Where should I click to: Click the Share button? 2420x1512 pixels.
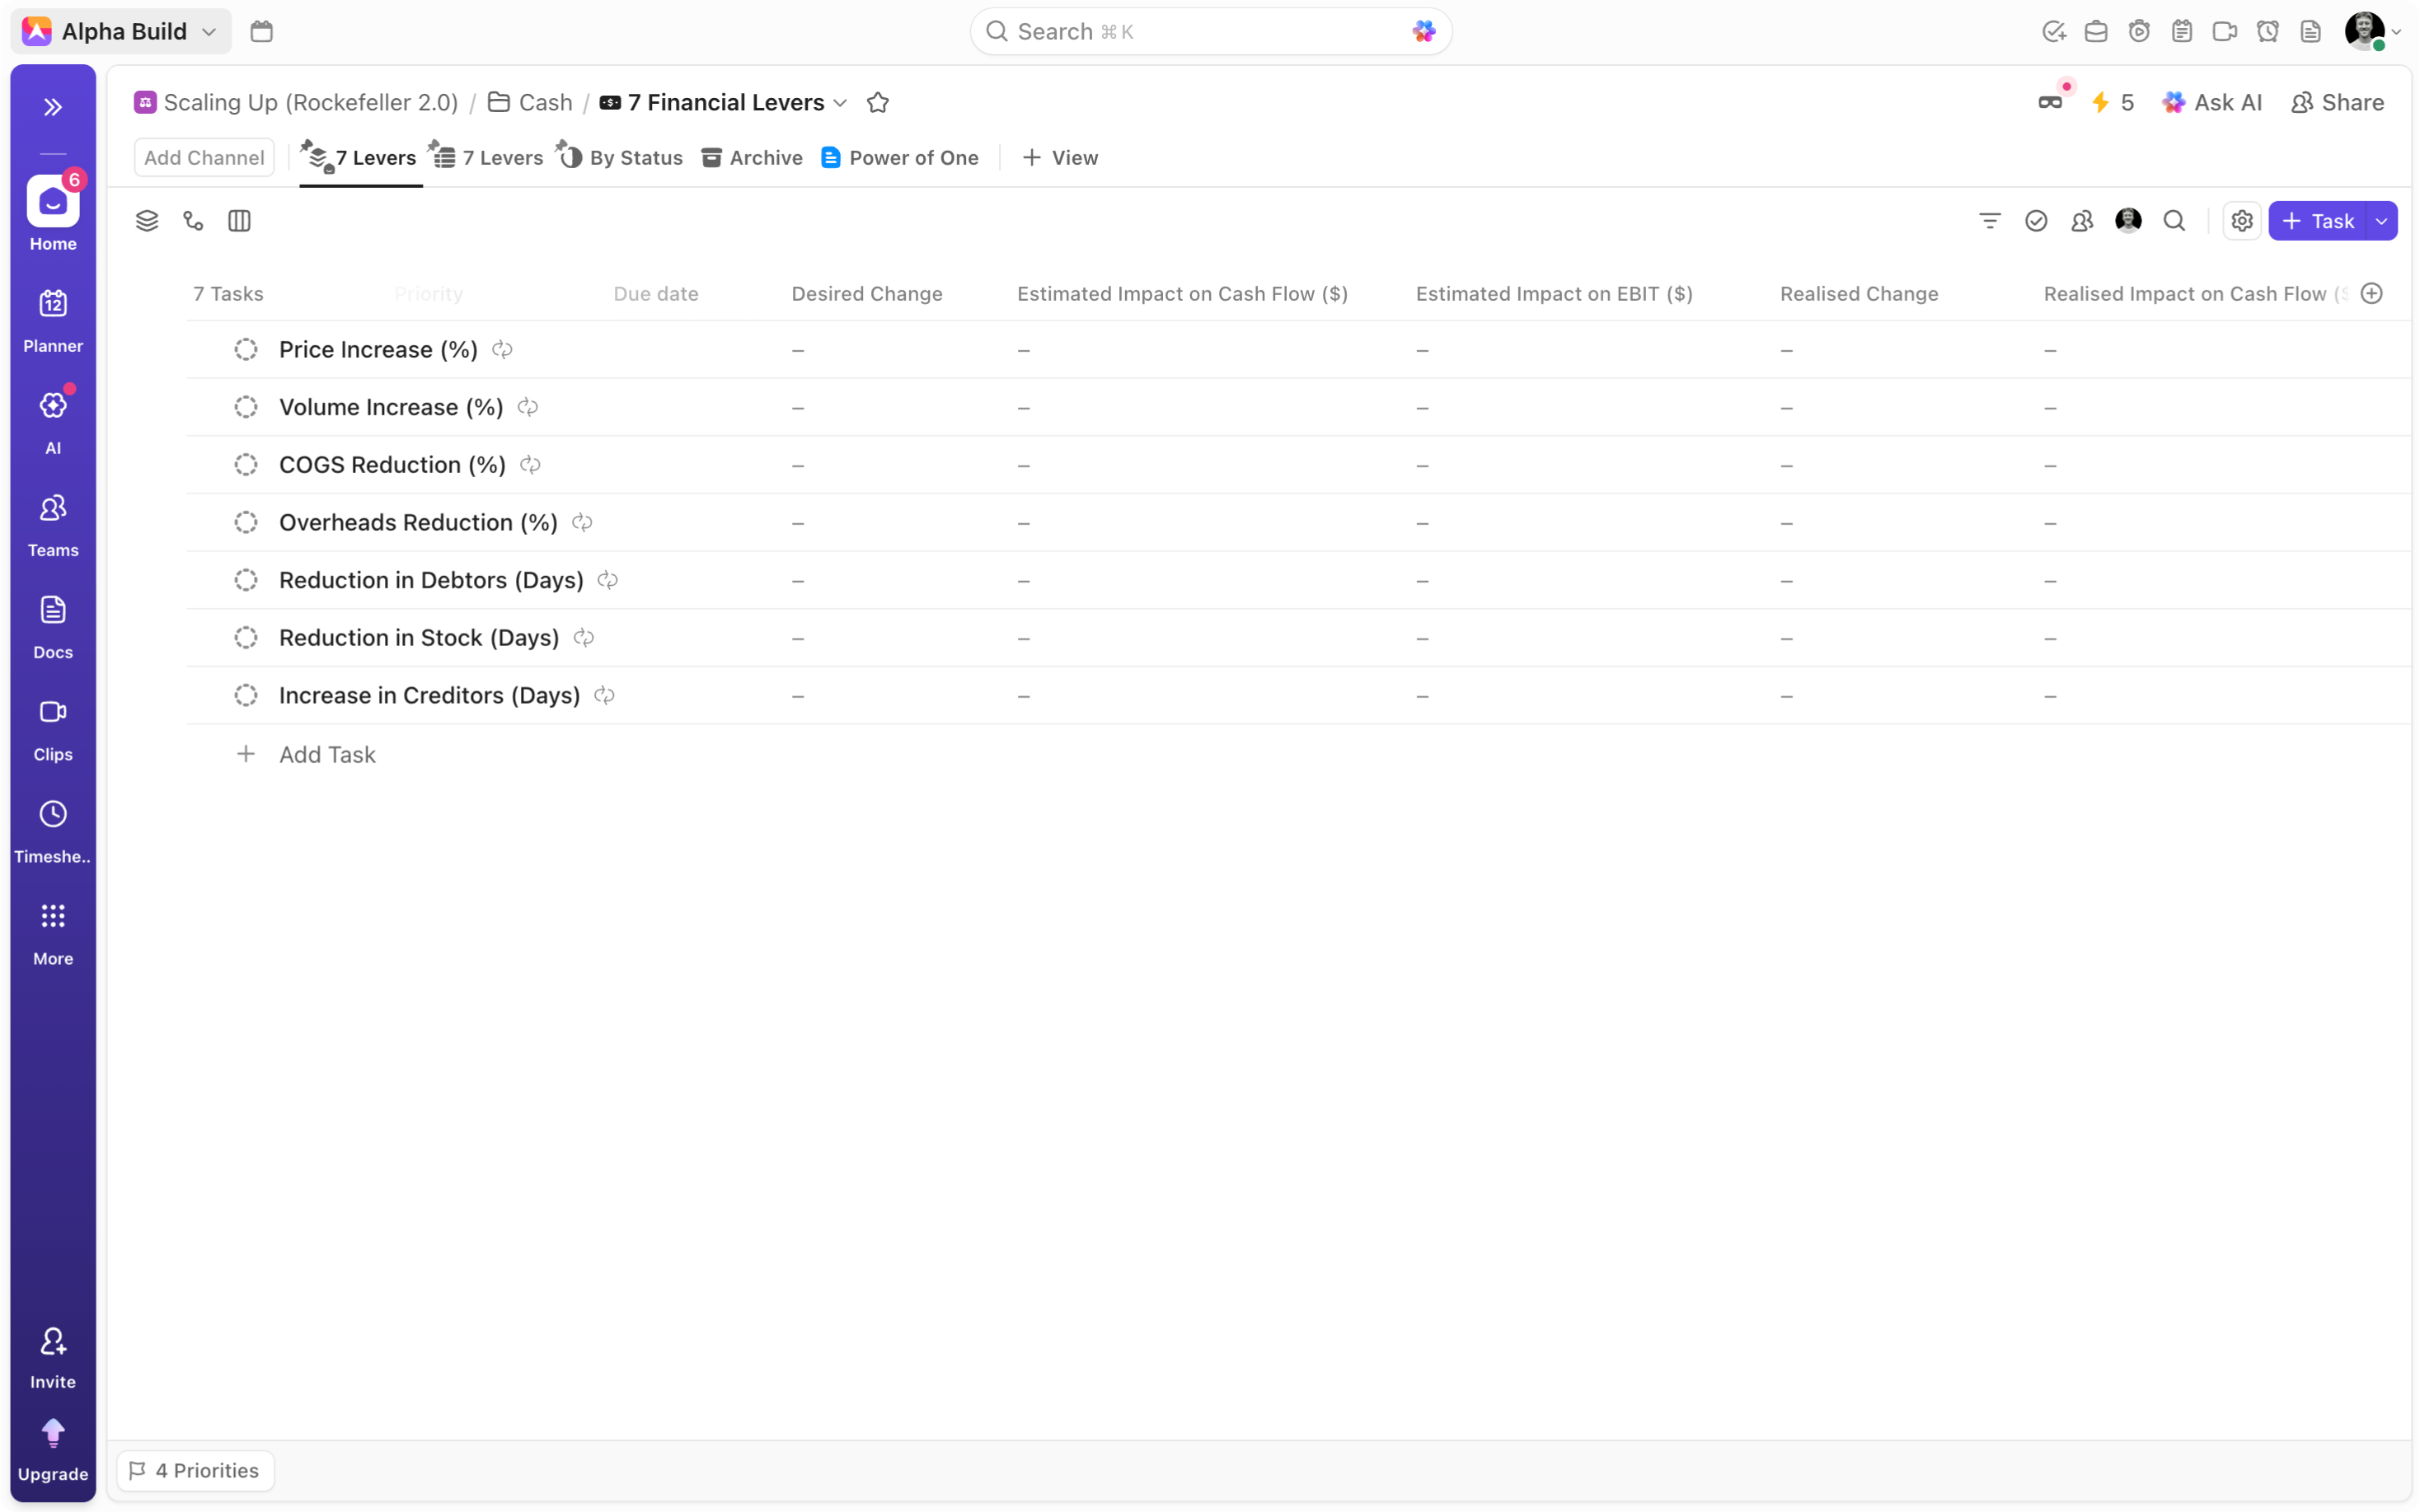pos(2337,103)
